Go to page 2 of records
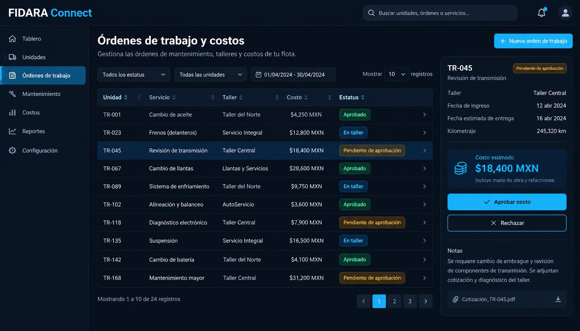 pyautogui.click(x=394, y=301)
